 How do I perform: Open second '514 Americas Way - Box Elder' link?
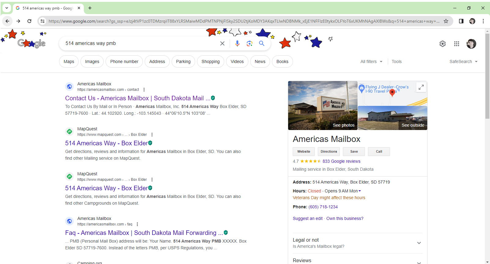[106, 188]
